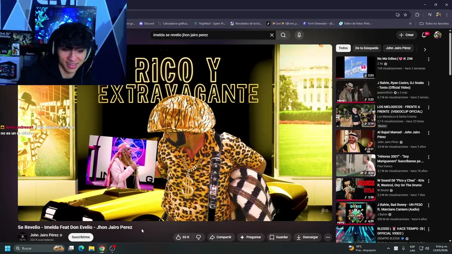Open the Windows Start menu
This screenshot has width=452, height=254.
[7, 248]
